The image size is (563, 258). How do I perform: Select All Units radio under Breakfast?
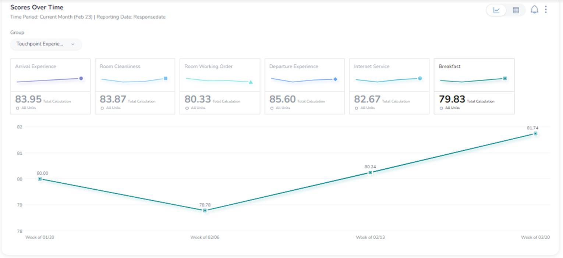click(x=441, y=108)
